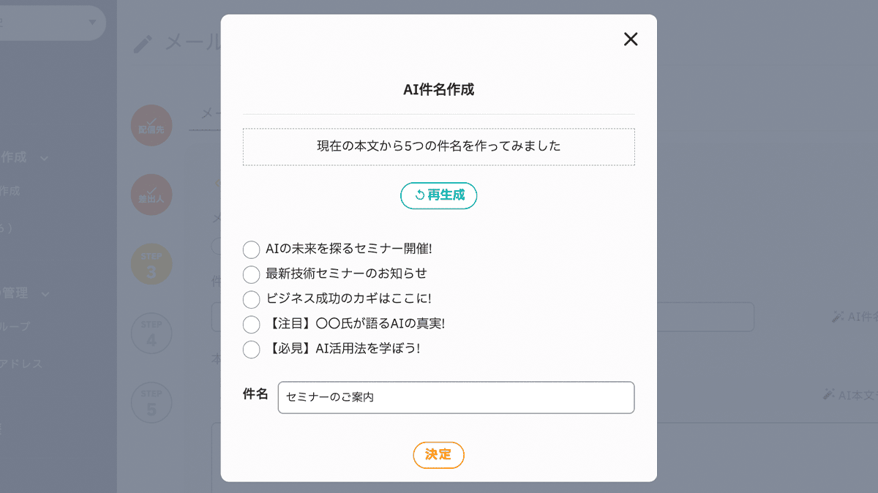The width and height of the screenshot is (878, 493).
Task: Click the STEP 5 step indicator
Action: [x=151, y=402]
